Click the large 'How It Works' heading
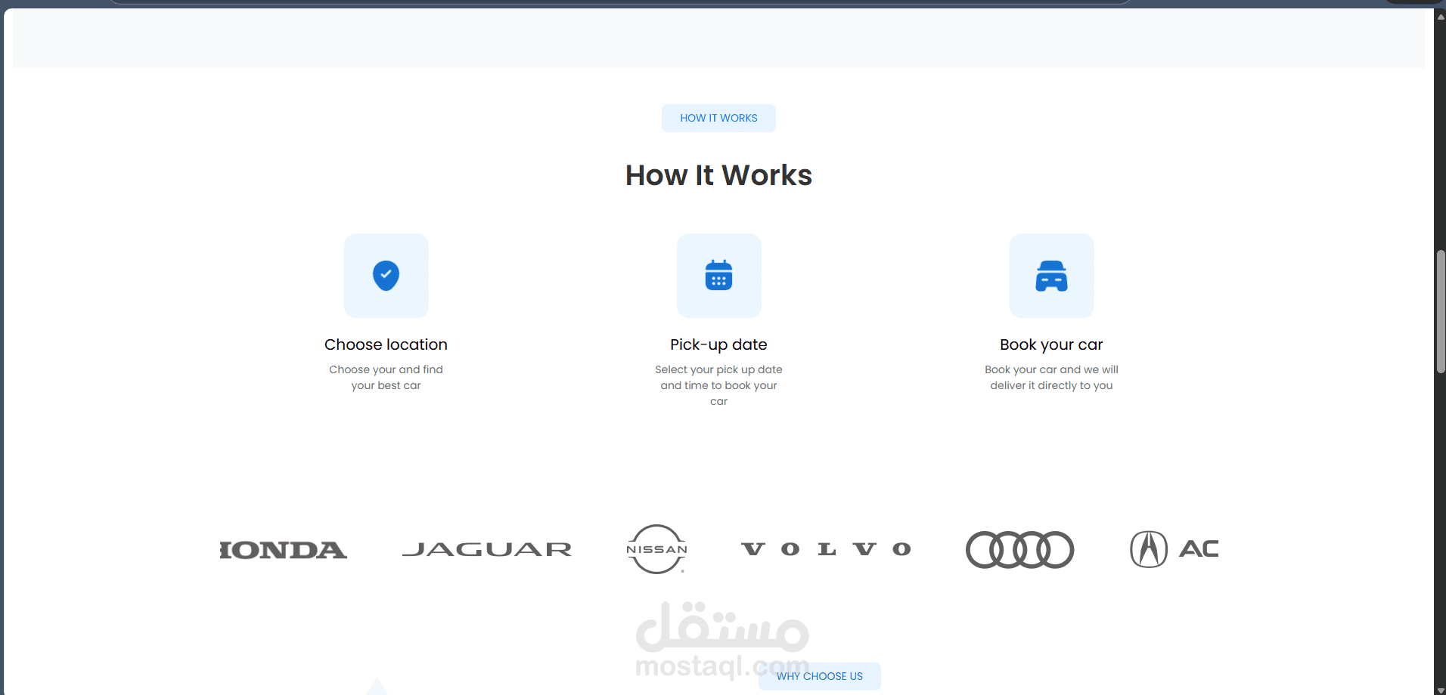1446x695 pixels. pos(718,175)
